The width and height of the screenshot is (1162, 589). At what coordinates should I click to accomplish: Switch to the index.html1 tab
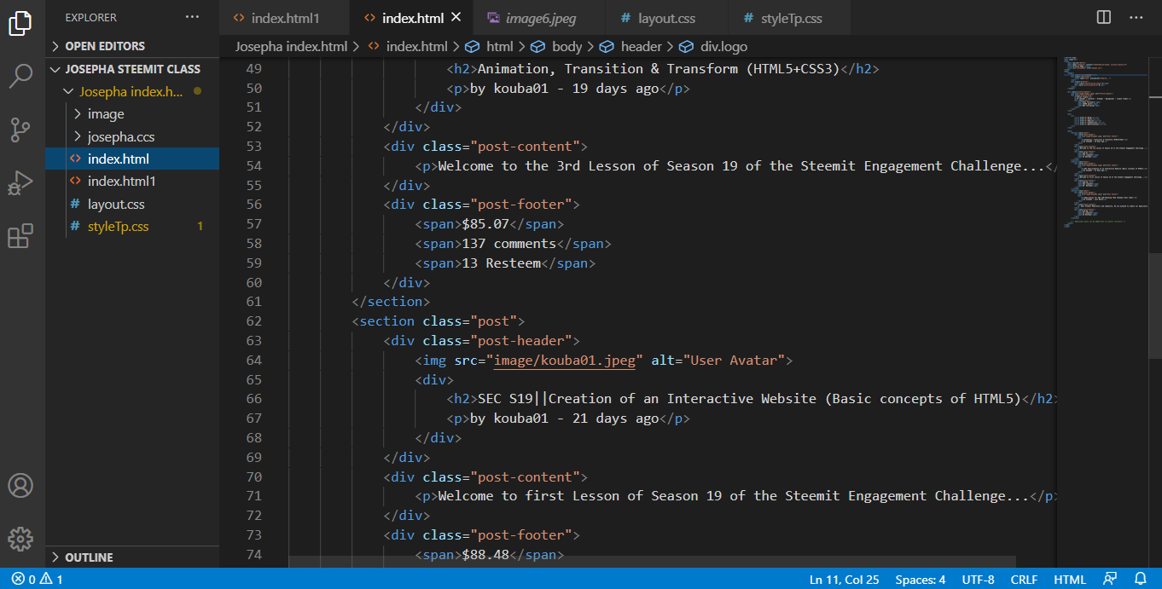pos(285,18)
